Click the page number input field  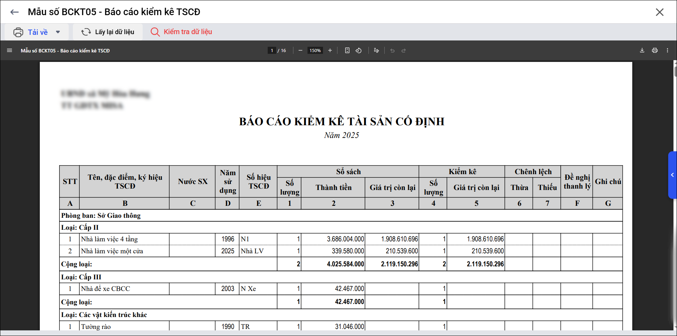pos(272,51)
